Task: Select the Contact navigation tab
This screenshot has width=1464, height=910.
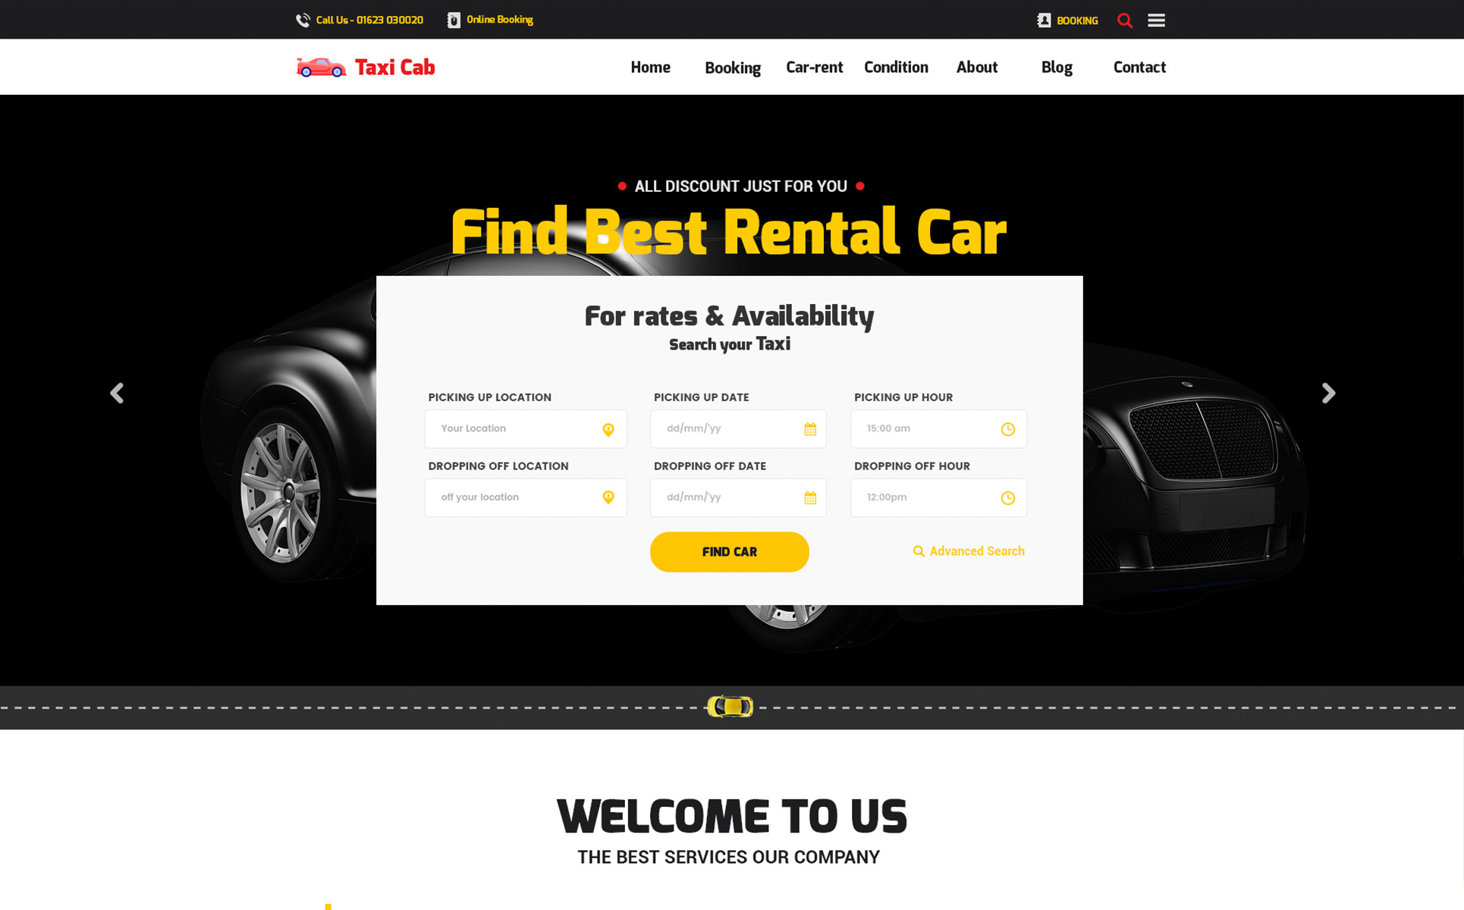Action: point(1140,67)
